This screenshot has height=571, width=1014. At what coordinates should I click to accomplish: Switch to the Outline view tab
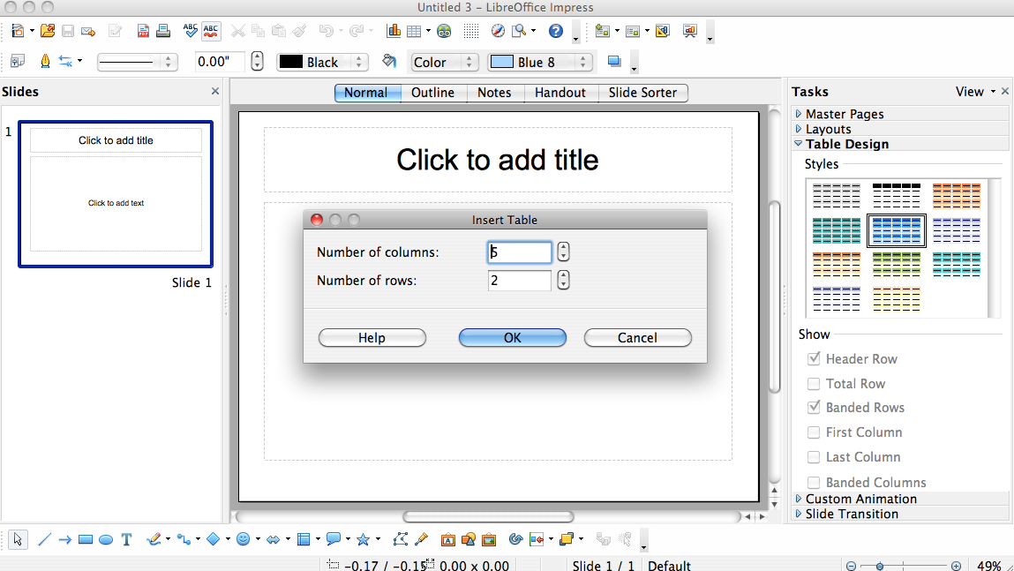[432, 93]
